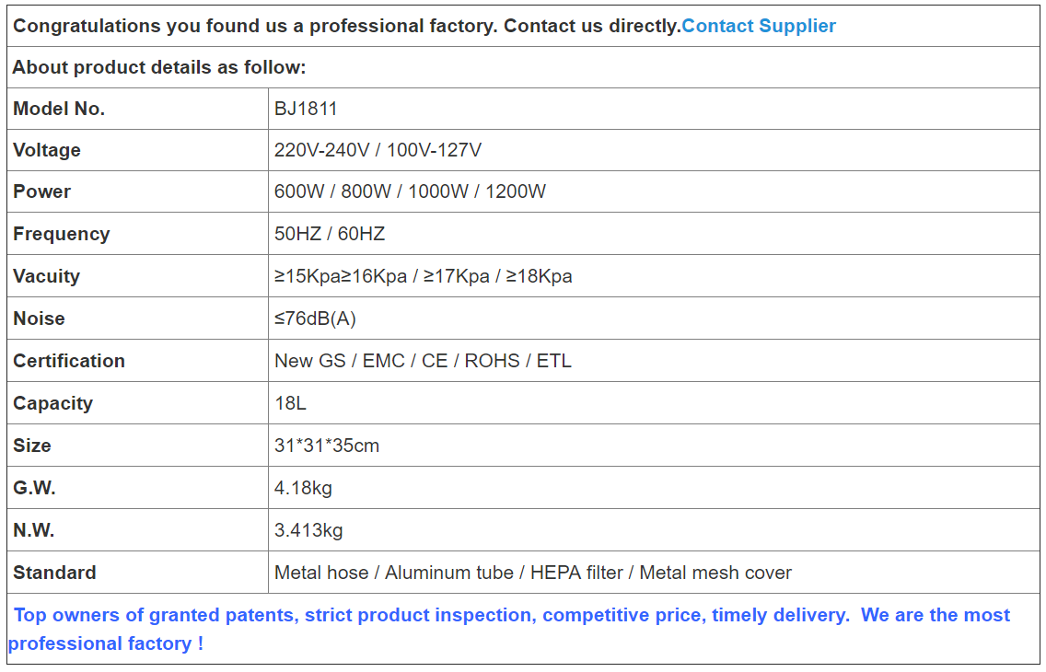The image size is (1046, 672).
Task: Click the blue Top owners of granted patents text
Action: [x=155, y=615]
